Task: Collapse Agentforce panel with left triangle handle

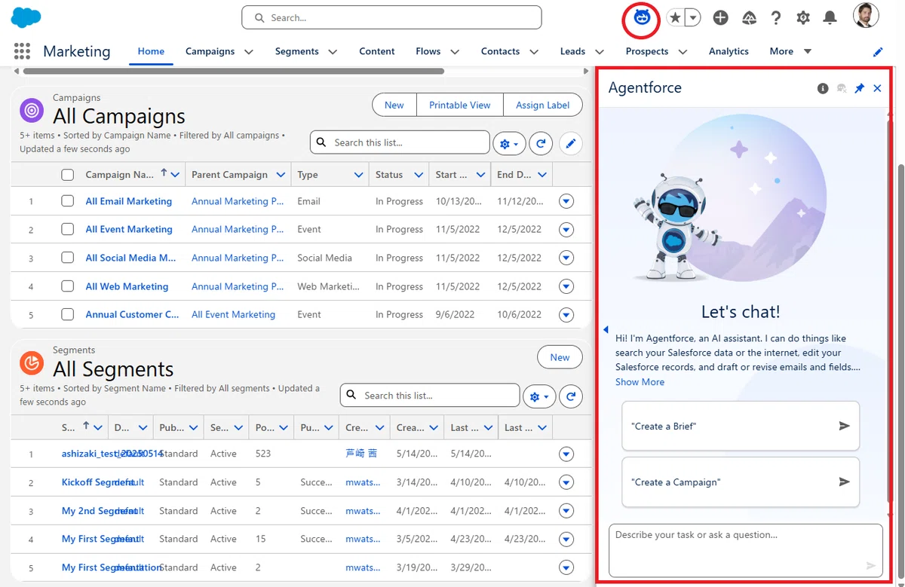Action: pos(606,329)
